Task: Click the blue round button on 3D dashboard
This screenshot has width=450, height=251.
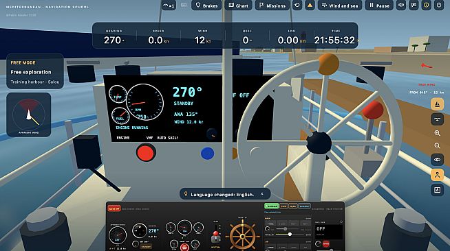Action: click(208, 153)
